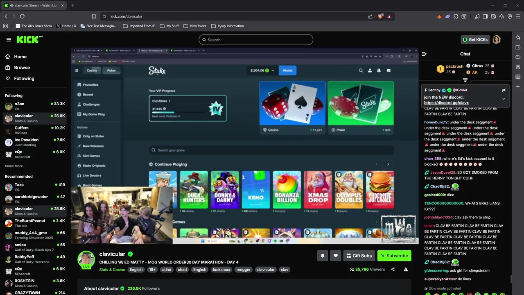Select the mogger tag
524x295 pixels.
pyautogui.click(x=244, y=270)
